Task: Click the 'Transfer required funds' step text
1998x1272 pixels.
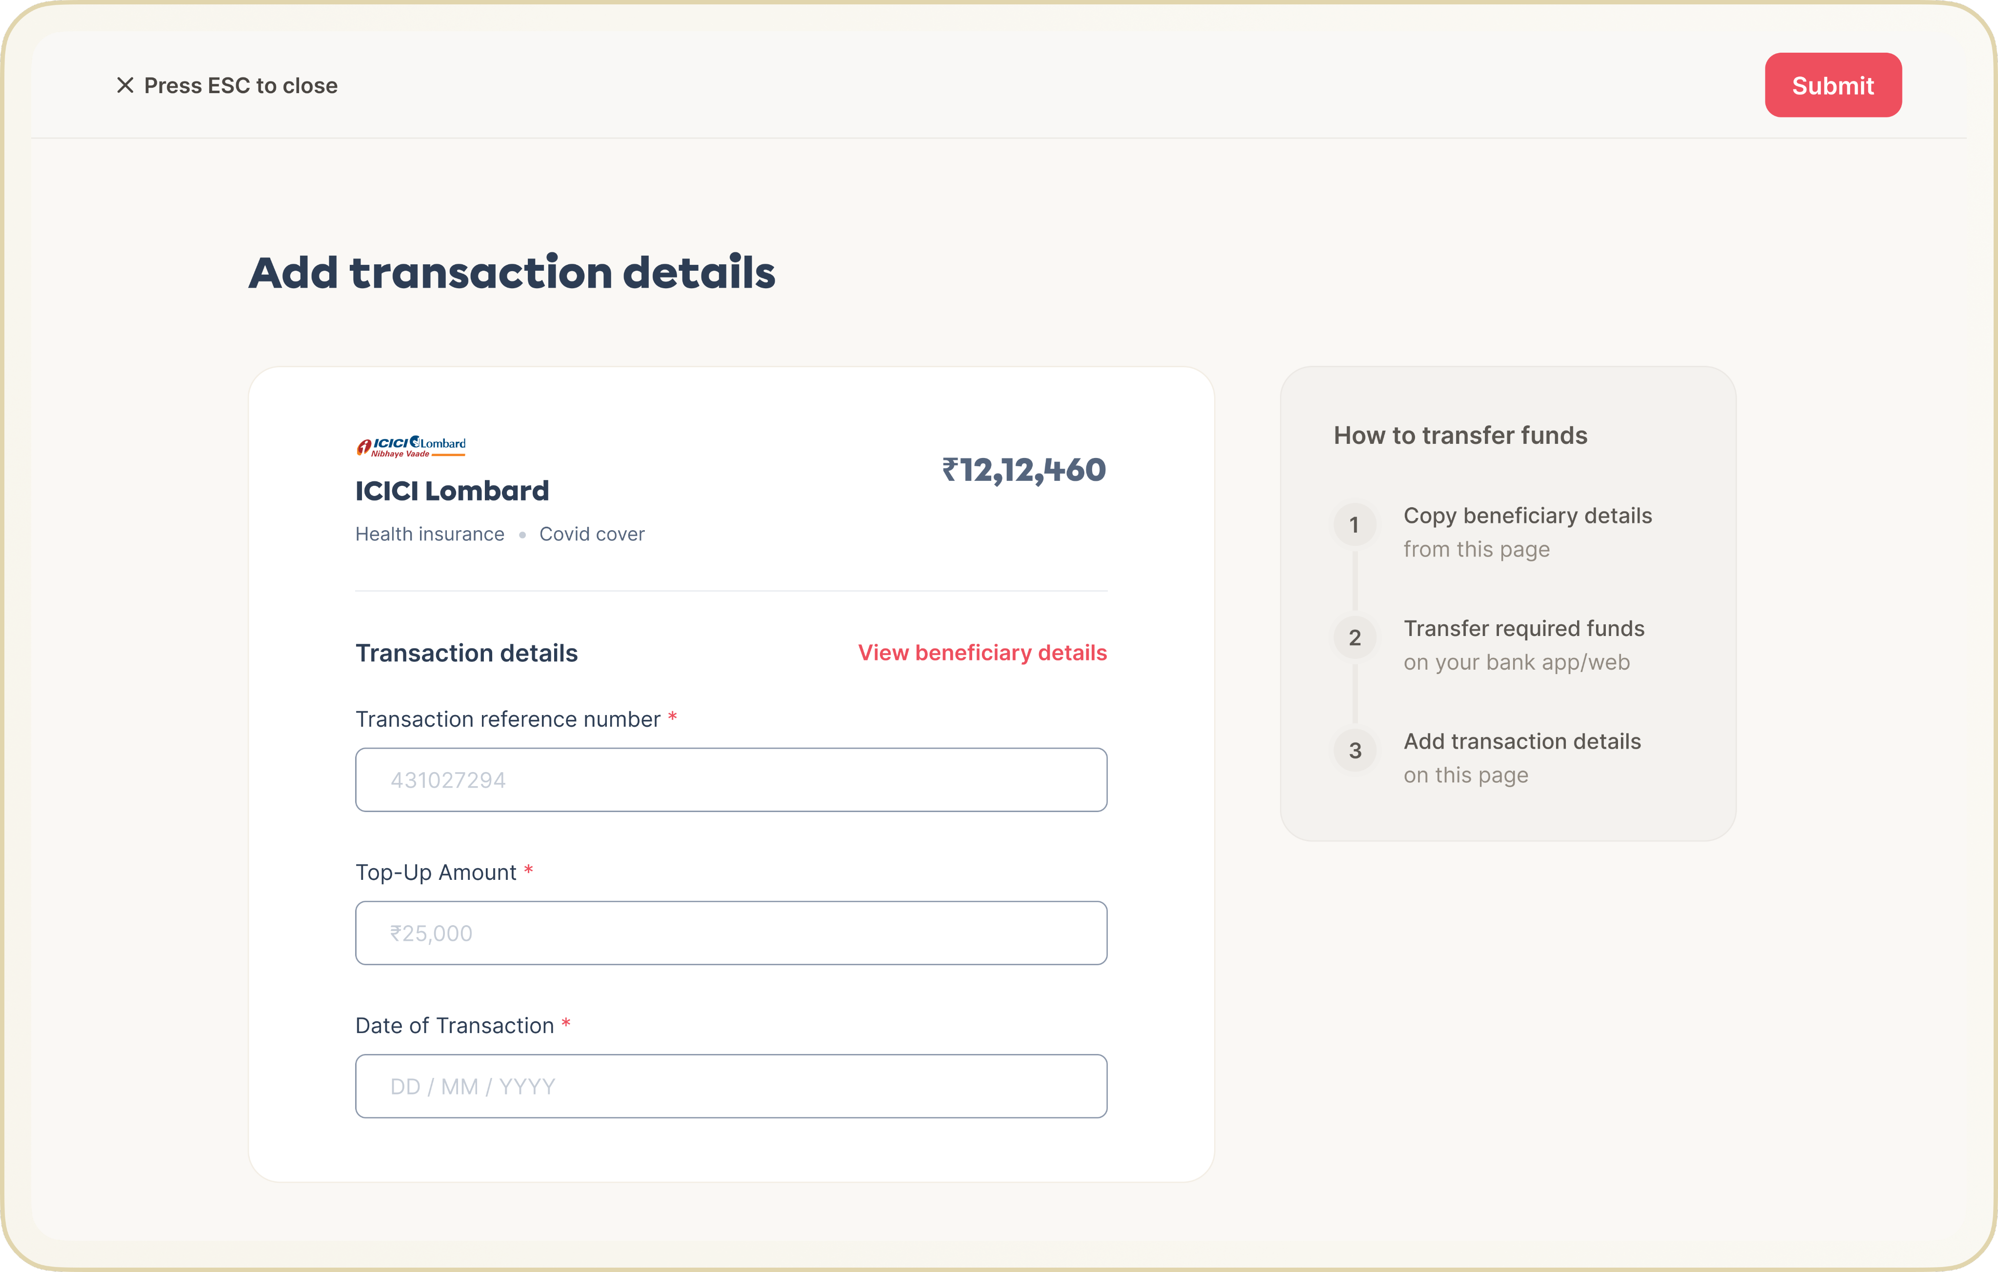Action: [1523, 629]
